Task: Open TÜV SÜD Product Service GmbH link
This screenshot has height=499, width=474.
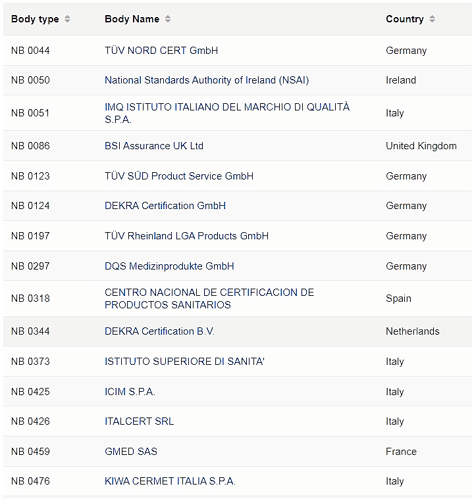Action: [x=179, y=176]
